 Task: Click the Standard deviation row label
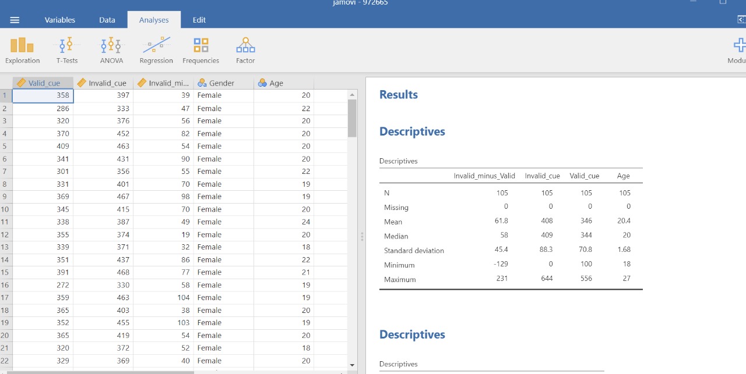[x=414, y=251]
